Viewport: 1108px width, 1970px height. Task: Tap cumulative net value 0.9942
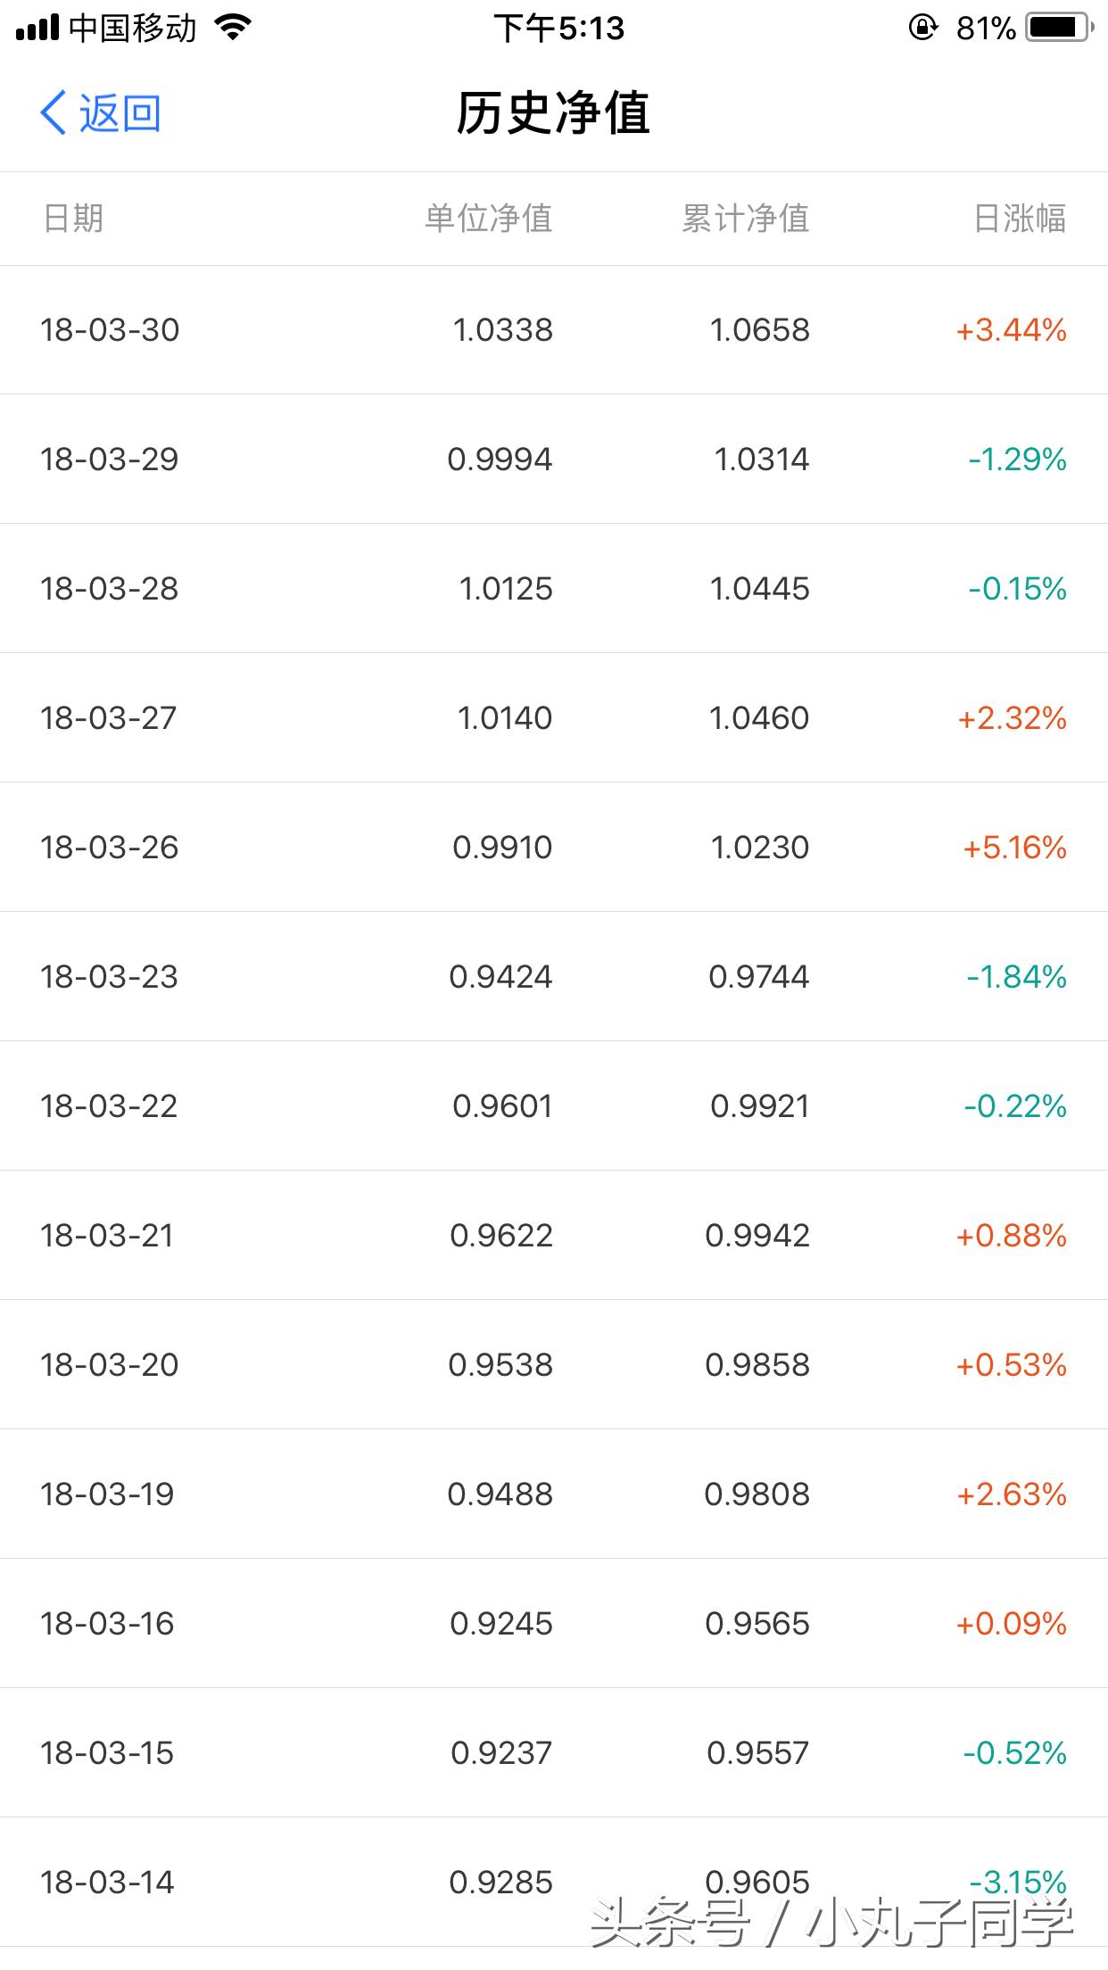(757, 1236)
